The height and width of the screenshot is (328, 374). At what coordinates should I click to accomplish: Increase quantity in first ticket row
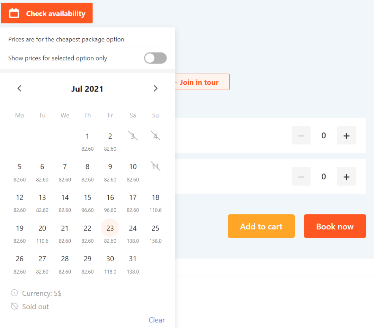346,135
